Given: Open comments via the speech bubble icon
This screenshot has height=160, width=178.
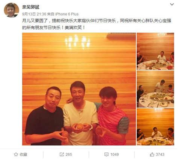Looking at the screenshot, I should (x=106, y=154).
